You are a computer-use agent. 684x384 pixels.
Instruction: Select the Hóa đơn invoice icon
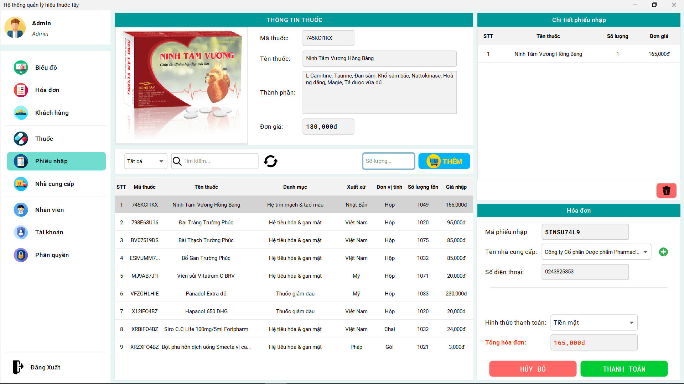coord(21,90)
